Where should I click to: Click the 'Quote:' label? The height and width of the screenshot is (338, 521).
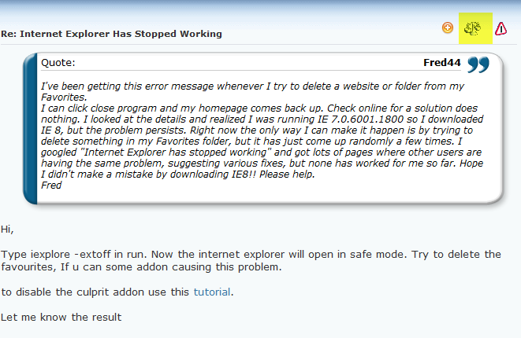[58, 63]
